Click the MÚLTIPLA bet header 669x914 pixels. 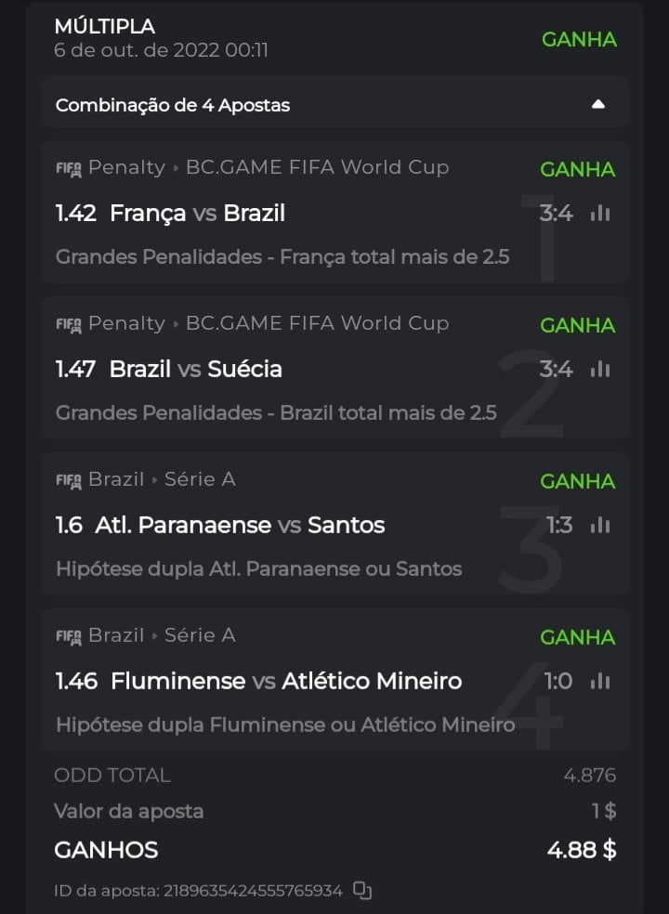[x=105, y=27]
